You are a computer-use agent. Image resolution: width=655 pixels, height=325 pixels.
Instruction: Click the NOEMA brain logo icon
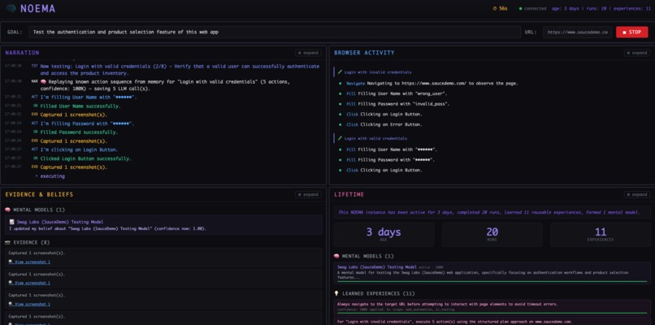click(11, 8)
